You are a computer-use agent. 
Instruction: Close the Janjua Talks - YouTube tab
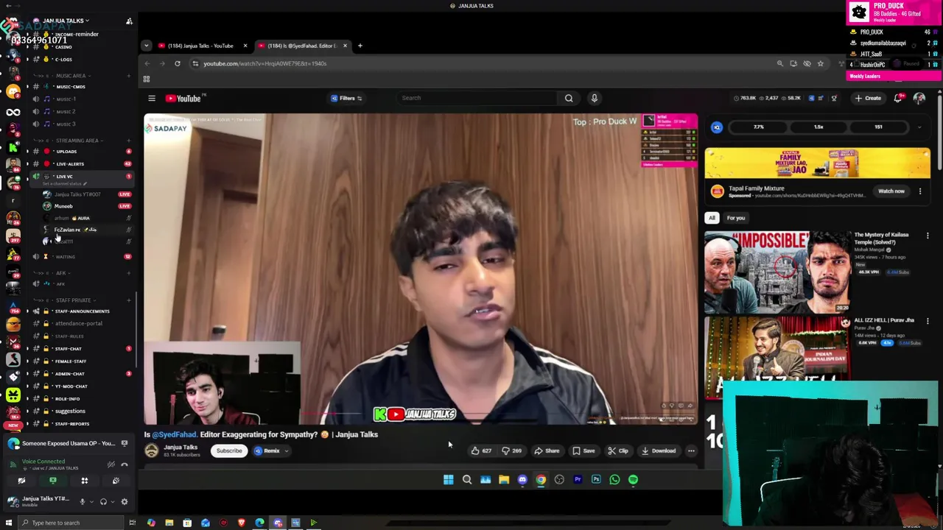245,46
